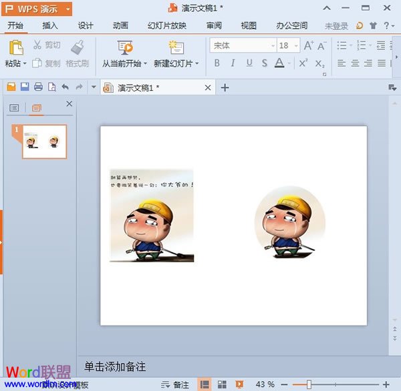
Task: Open the WPS 演示 application menu arrow
Action: [68, 9]
